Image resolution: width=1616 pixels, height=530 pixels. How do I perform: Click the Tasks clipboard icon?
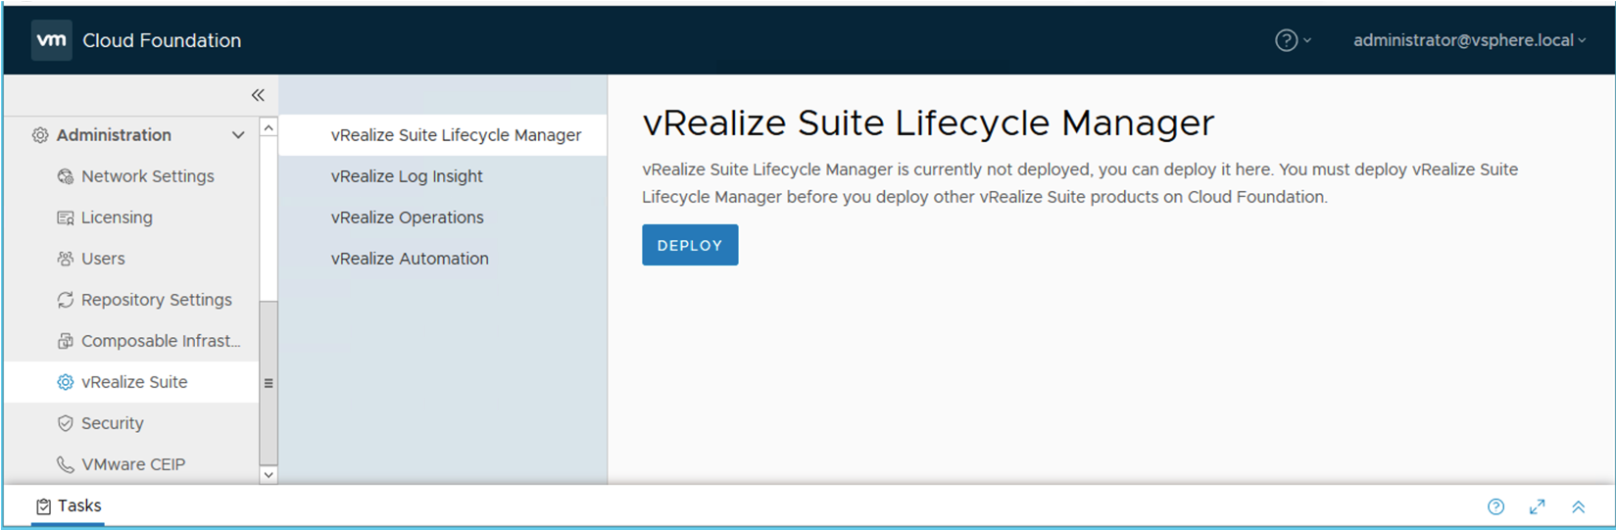click(43, 506)
